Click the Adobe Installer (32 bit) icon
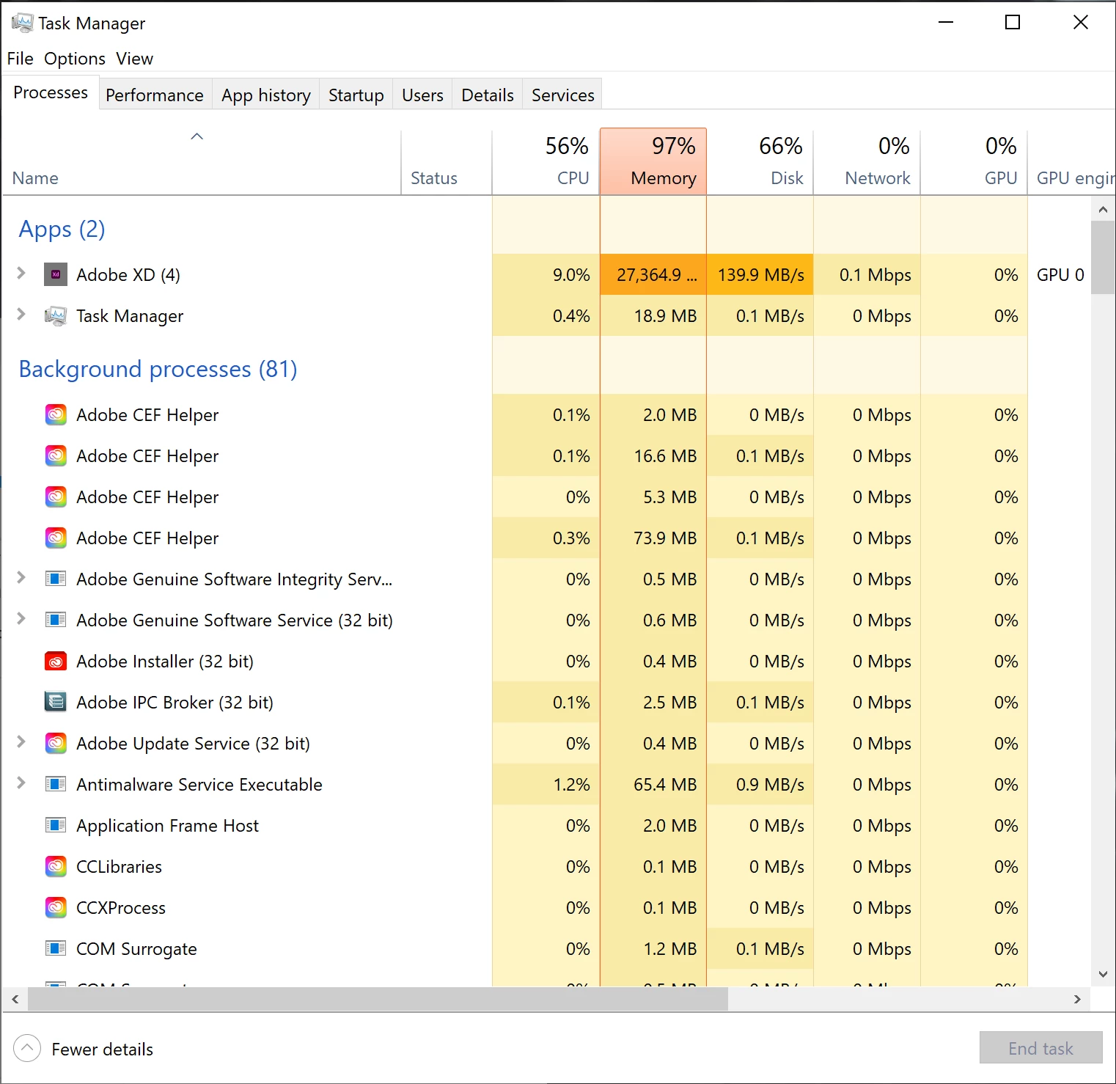 click(56, 662)
